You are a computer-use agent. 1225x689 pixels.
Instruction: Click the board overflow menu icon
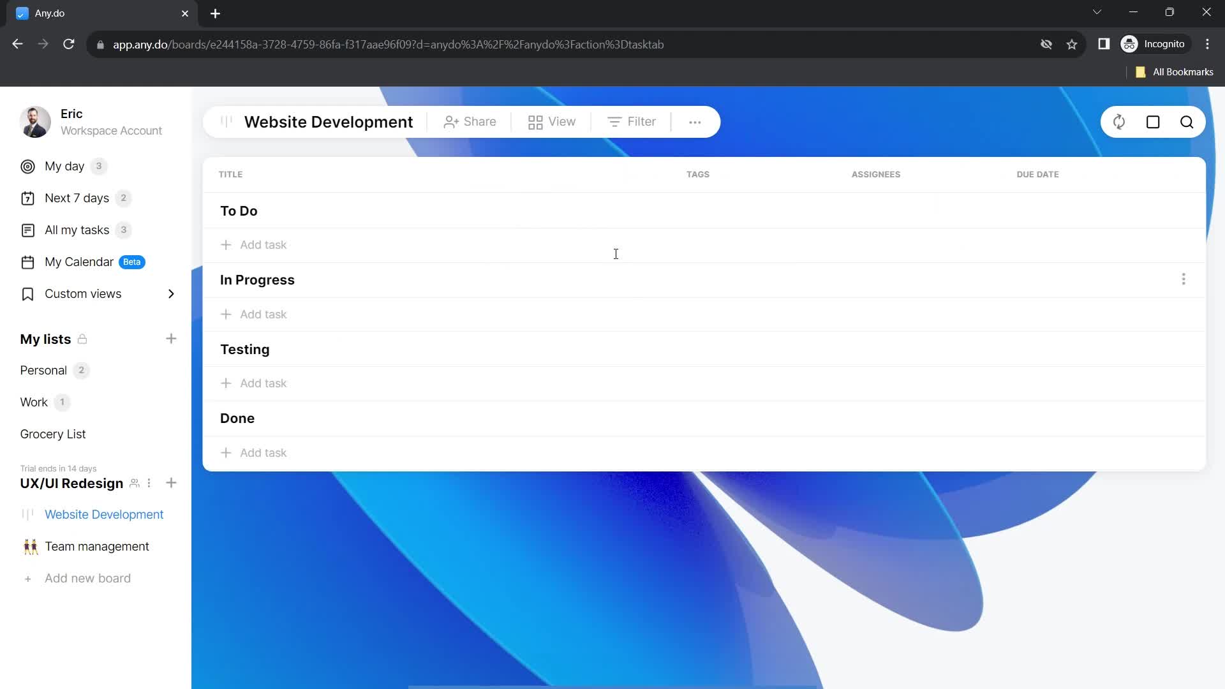pyautogui.click(x=695, y=122)
